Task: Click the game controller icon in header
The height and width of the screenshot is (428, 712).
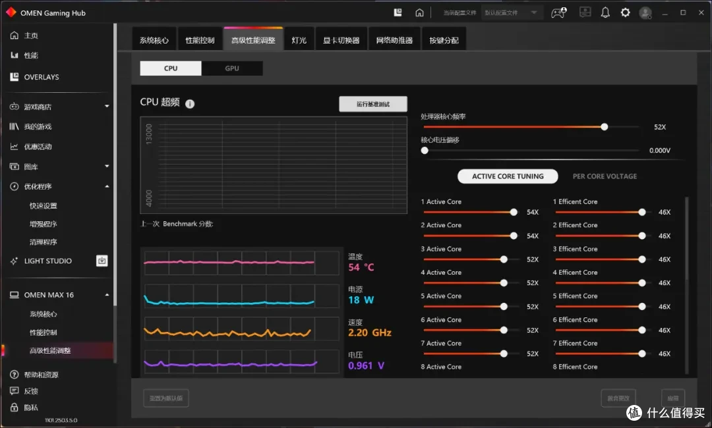Action: click(x=559, y=13)
